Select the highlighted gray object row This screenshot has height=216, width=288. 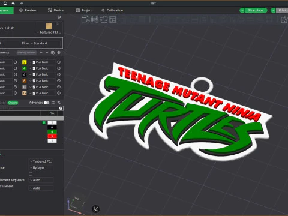point(32,118)
